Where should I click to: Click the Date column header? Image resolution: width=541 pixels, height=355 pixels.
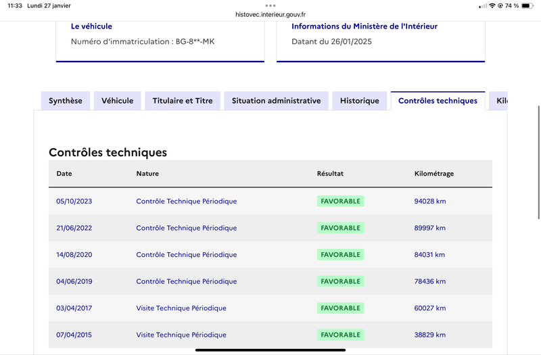(64, 174)
